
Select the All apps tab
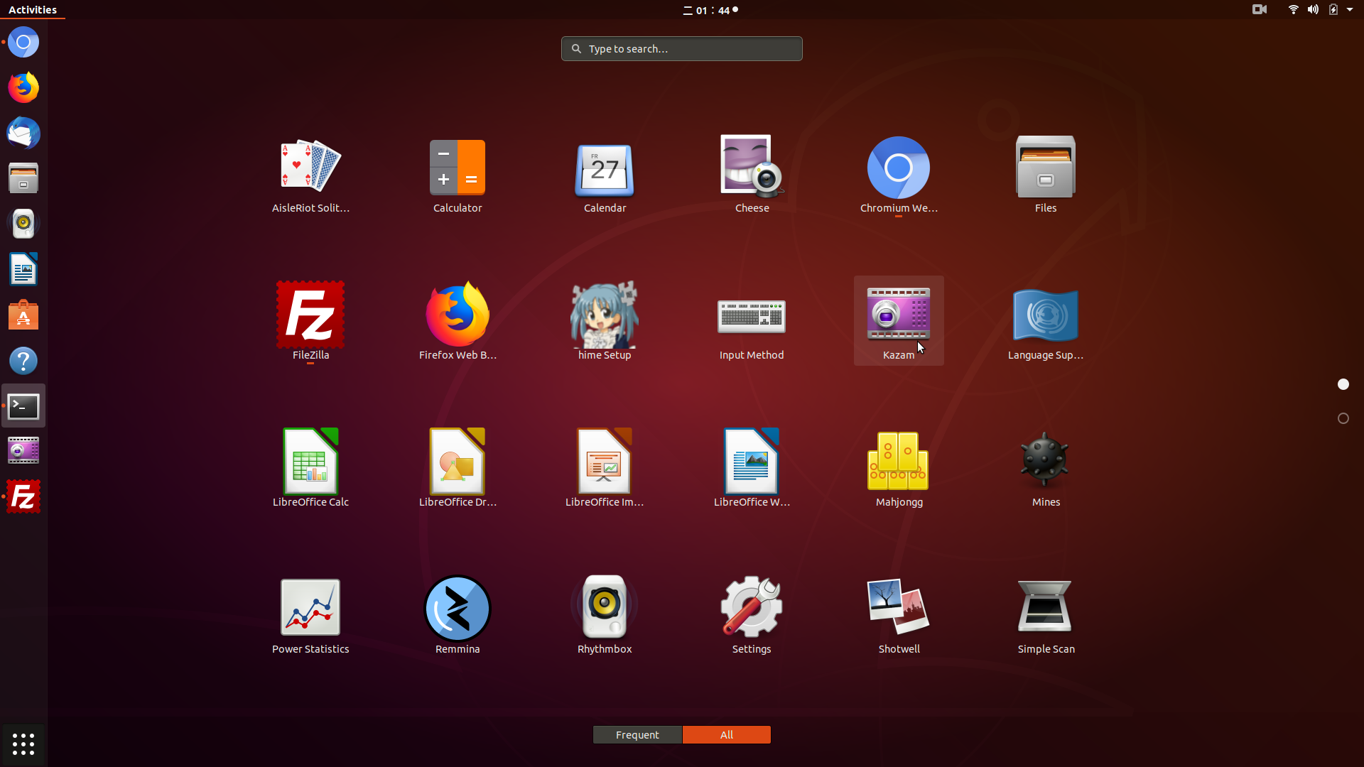pyautogui.click(x=727, y=735)
